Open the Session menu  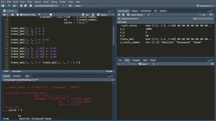38,2
